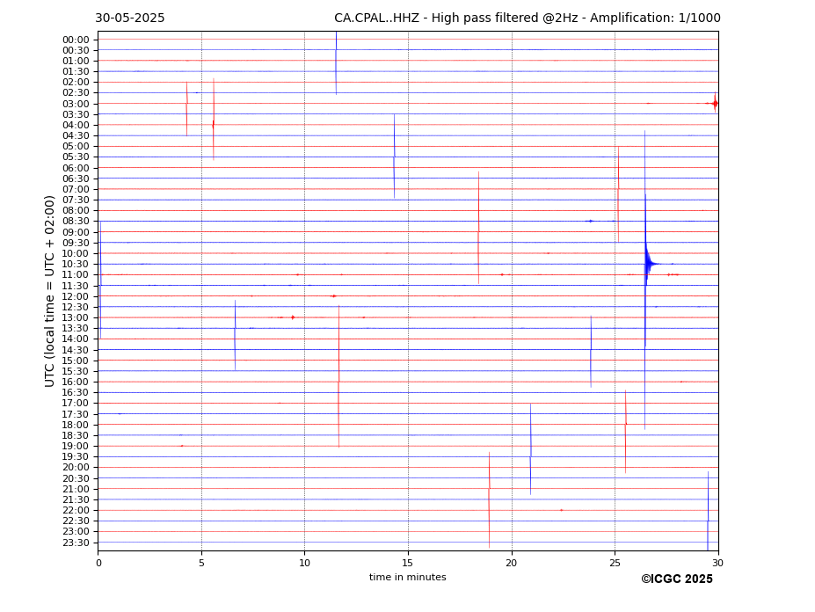Image resolution: width=815 pixels, height=612 pixels.
Task: Click the red seismic burst at the end of the 03:00 trace
Action: tap(715, 104)
